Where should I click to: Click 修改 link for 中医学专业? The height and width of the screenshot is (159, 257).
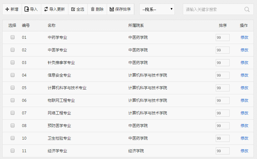(x=244, y=50)
